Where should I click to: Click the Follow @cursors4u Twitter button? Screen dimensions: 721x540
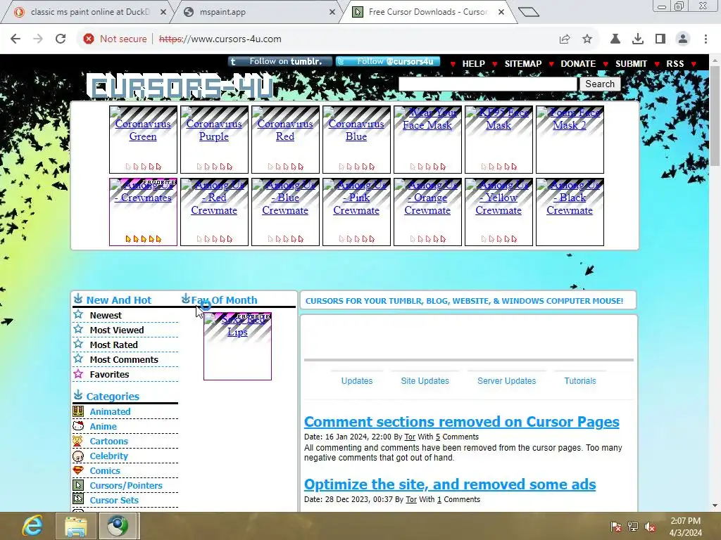coord(388,62)
